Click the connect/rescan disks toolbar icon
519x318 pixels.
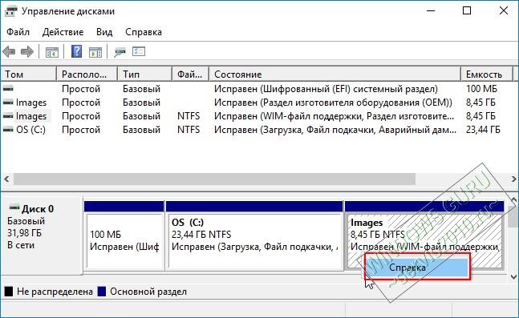(120, 52)
